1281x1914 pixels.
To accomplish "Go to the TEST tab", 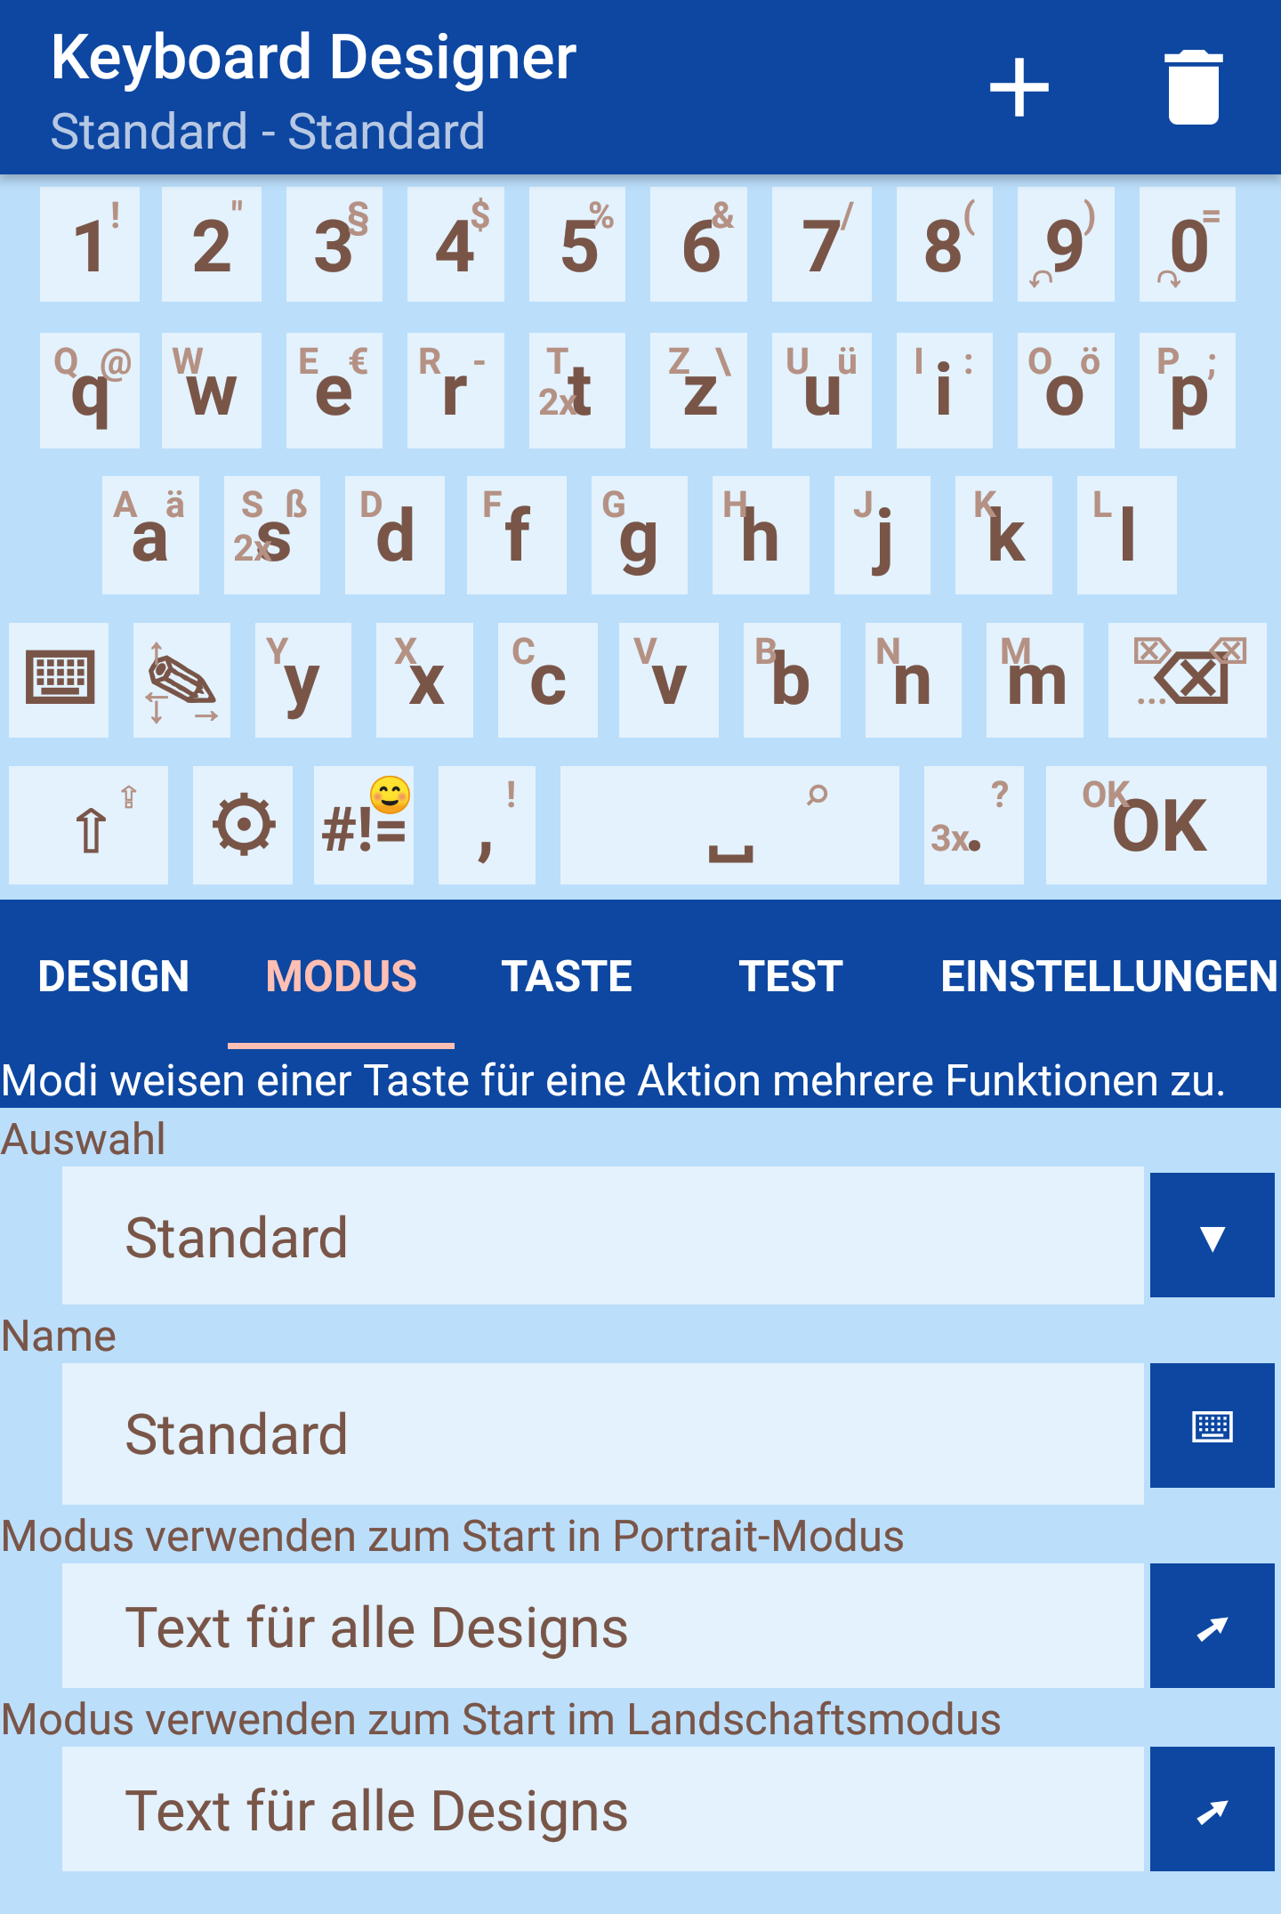I will point(791,976).
